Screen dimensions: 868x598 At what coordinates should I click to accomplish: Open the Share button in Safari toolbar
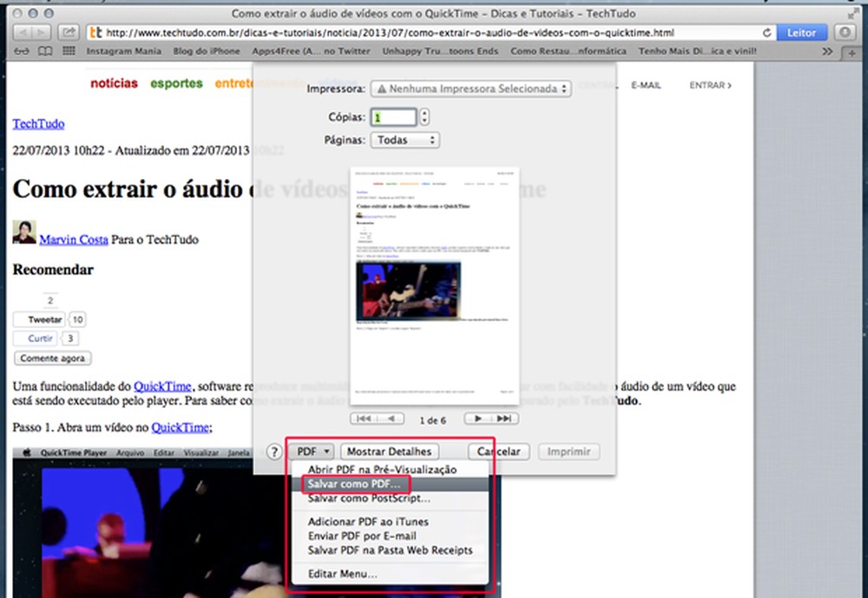click(68, 33)
